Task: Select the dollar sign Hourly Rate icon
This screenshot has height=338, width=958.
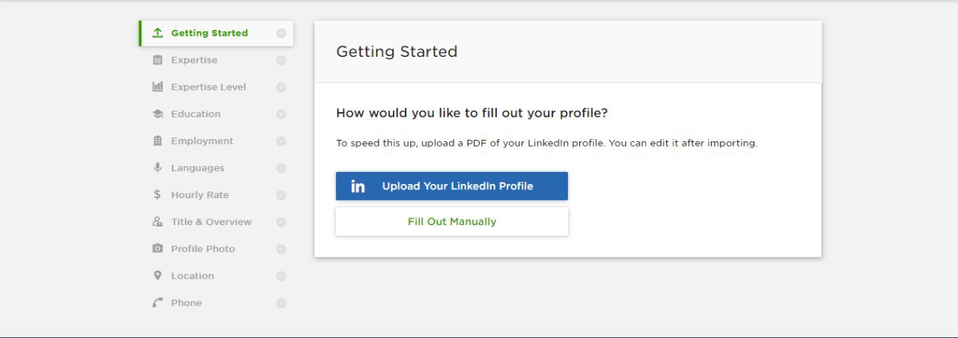Action: point(157,194)
